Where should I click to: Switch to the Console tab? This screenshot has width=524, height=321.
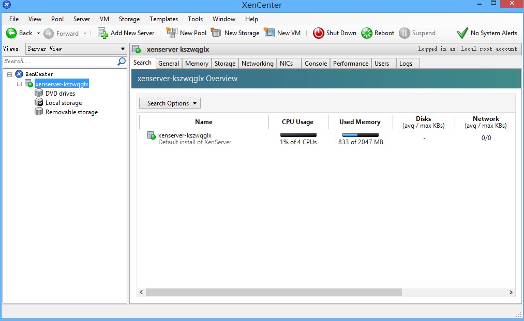click(x=316, y=64)
